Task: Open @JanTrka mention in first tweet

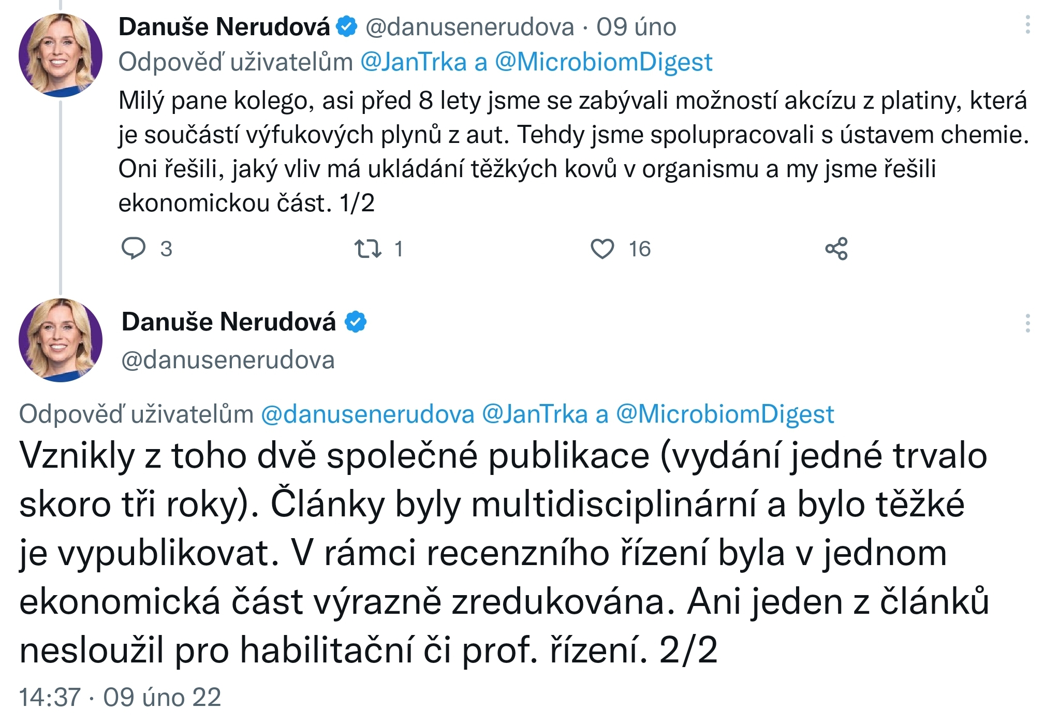Action: coord(414,62)
